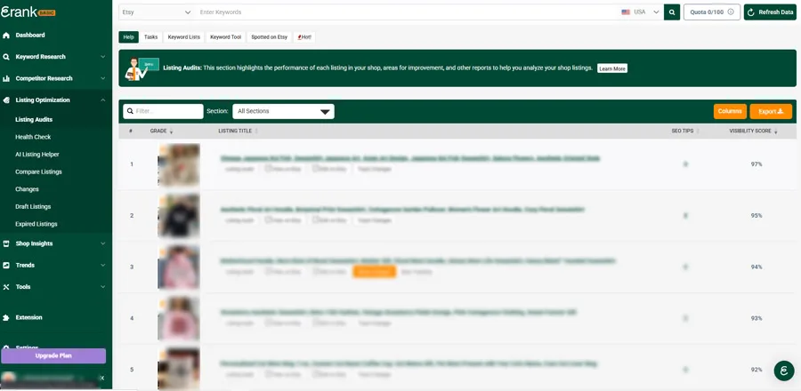
Task: Click the Columns button
Action: click(x=730, y=111)
